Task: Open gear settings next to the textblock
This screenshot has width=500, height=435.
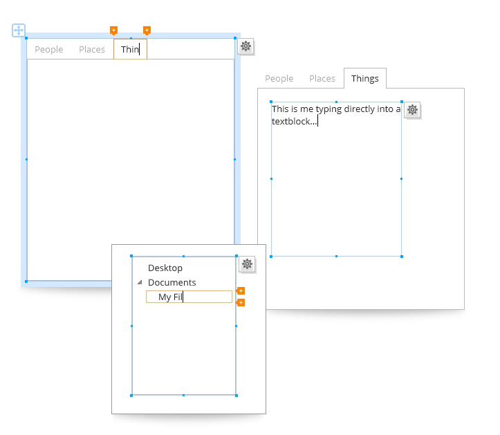Action: click(412, 110)
